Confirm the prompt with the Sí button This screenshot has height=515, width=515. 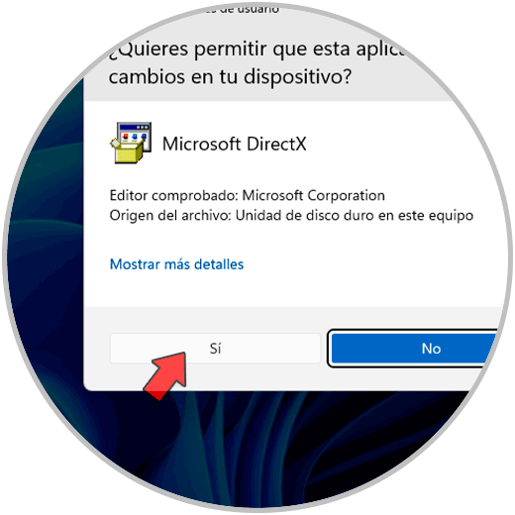(x=215, y=349)
